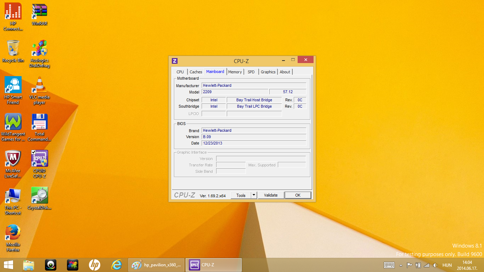
Task: Open the volume control in tray
Action: tap(435, 265)
